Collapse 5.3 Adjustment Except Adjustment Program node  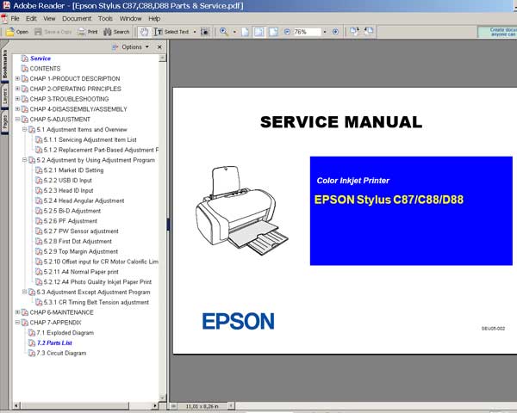(x=24, y=293)
